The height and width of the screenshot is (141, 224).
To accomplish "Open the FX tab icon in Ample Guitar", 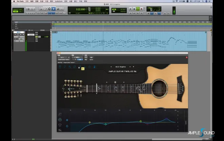I will [x=79, y=67].
